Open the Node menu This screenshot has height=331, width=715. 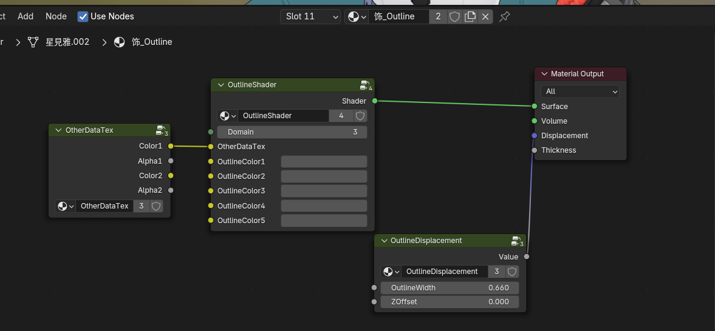coord(56,16)
